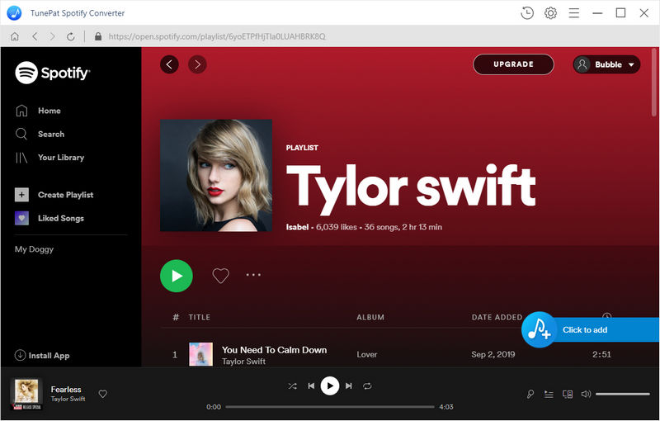Open the Spotify logo link
The width and height of the screenshot is (660, 421).
[x=53, y=73]
